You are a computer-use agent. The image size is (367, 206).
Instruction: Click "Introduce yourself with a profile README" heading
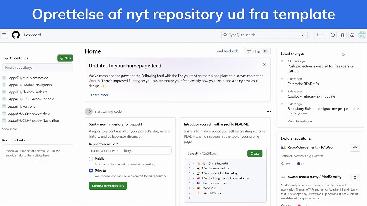pyautogui.click(x=216, y=124)
